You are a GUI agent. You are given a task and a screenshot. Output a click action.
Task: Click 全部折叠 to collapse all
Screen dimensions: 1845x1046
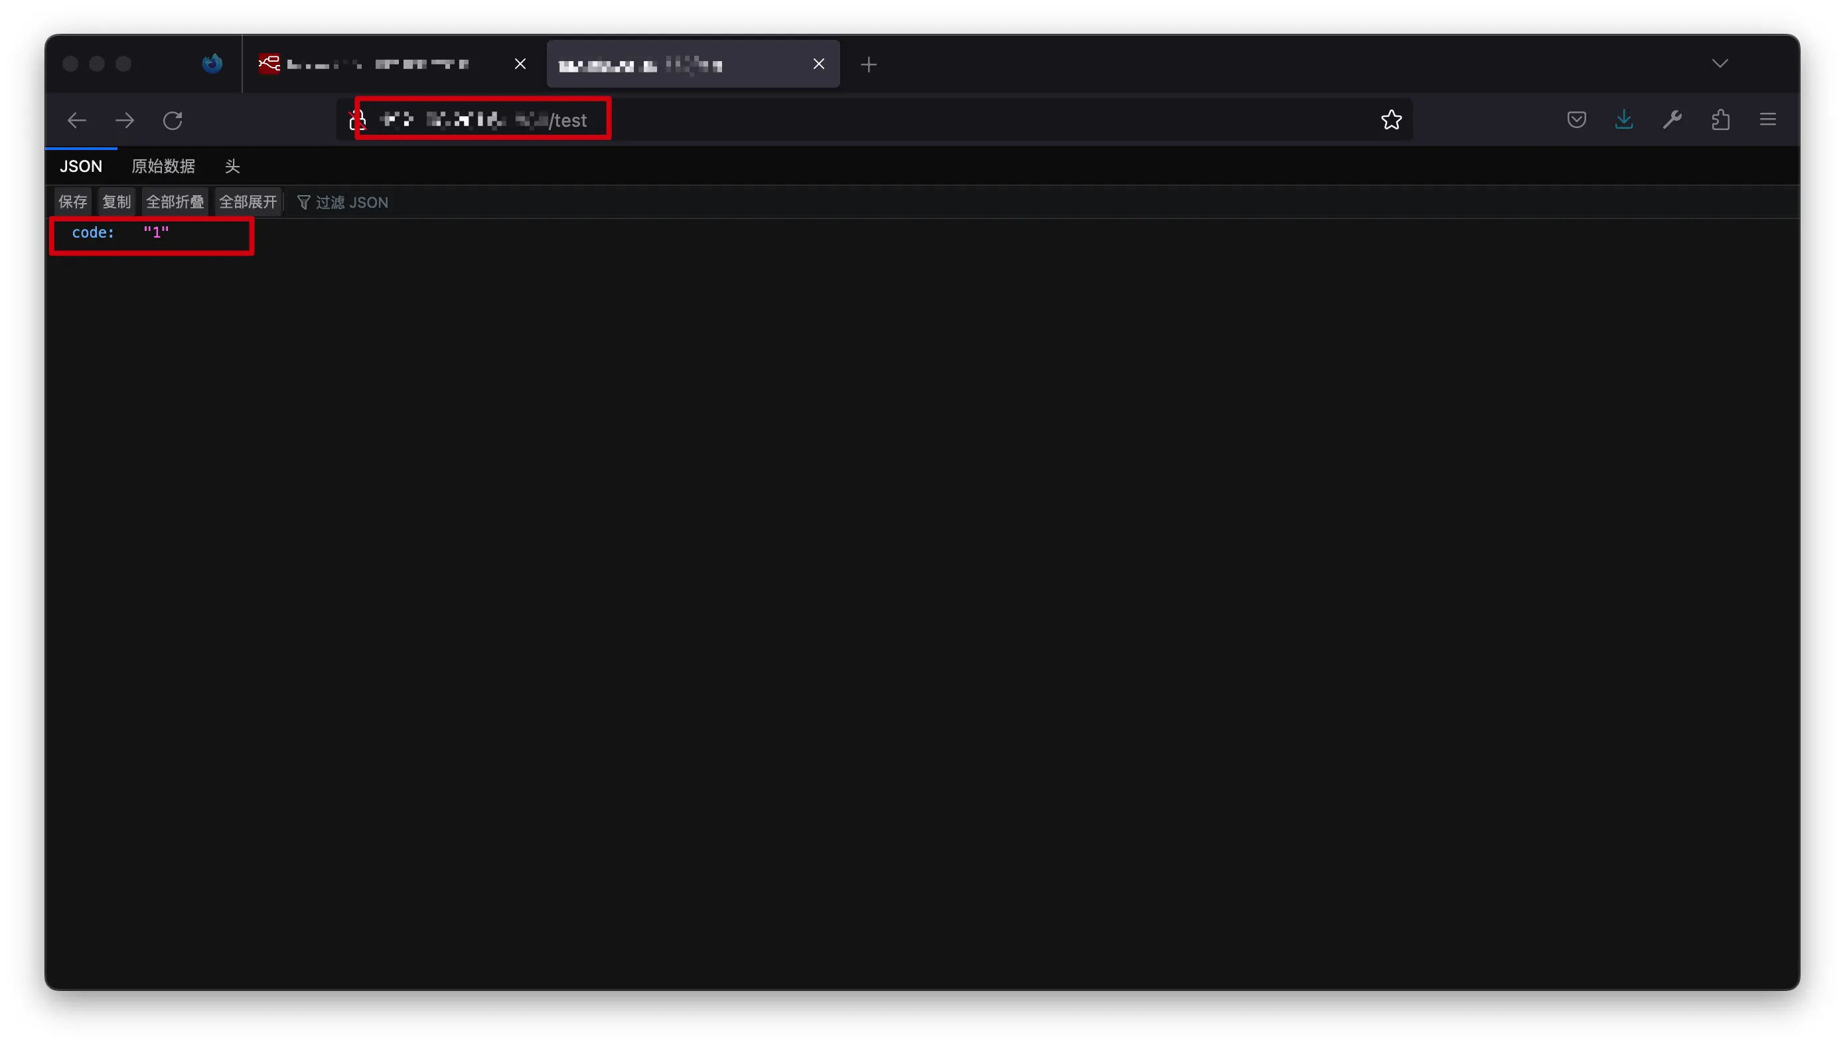pos(175,202)
